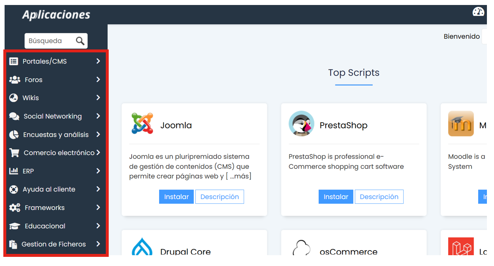Open Joomla's Descripción button
494x266 pixels.
pos(220,197)
